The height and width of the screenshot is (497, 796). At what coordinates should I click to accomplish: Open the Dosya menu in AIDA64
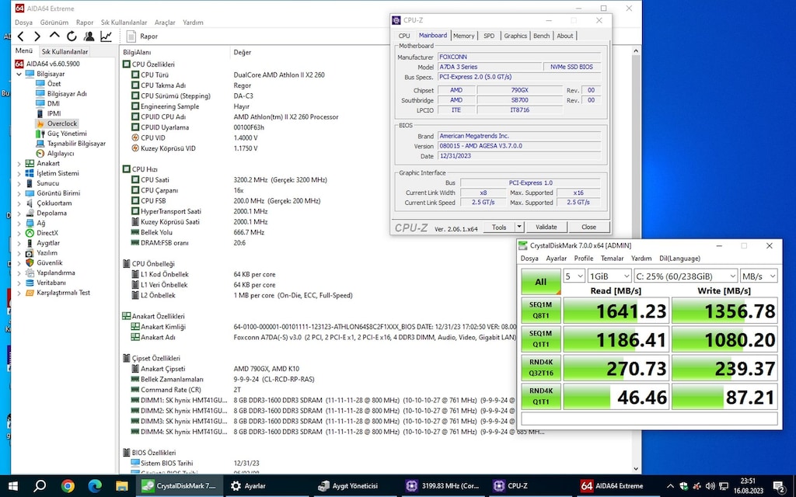(x=23, y=23)
